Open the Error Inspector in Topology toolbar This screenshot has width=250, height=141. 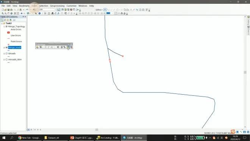coord(71,47)
